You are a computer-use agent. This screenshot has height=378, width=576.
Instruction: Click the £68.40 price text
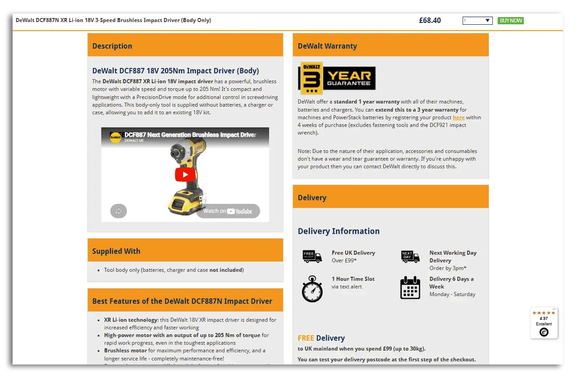430,20
